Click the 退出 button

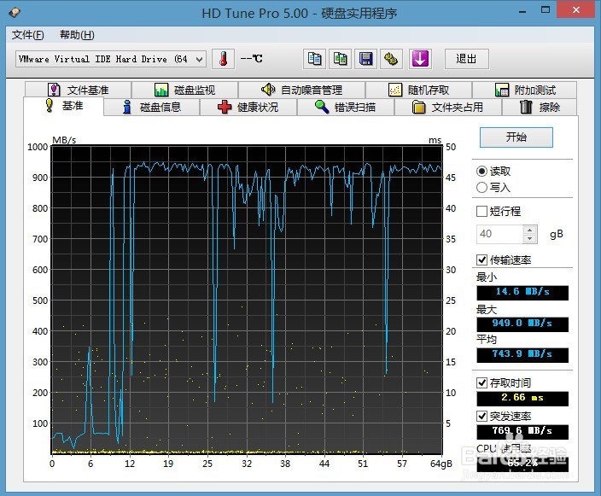pyautogui.click(x=466, y=59)
